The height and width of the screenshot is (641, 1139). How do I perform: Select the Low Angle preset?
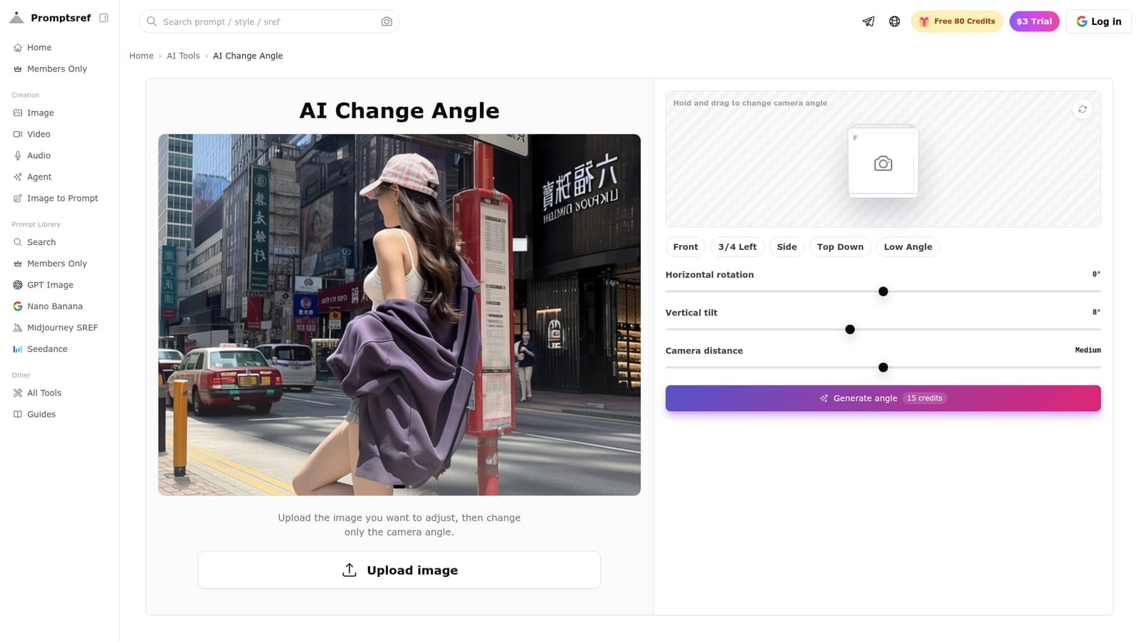[x=908, y=247]
